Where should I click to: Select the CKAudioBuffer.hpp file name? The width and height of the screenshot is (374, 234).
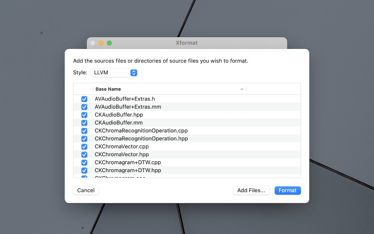(x=119, y=115)
